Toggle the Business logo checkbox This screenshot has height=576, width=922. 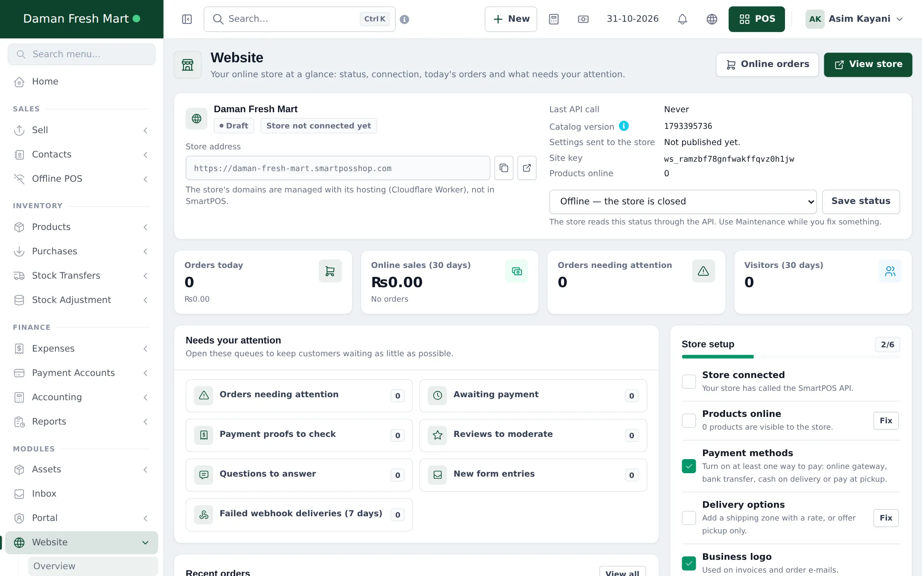coord(689,563)
